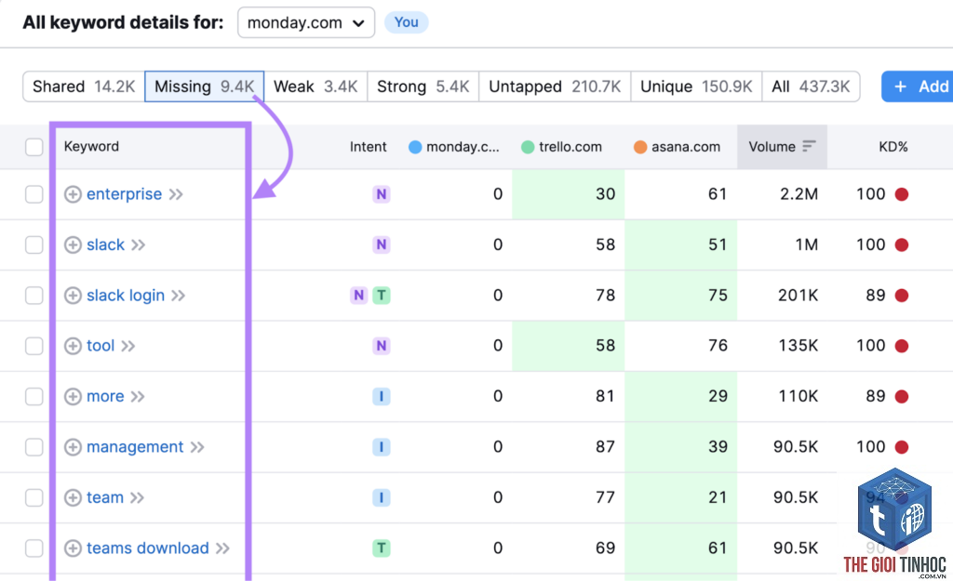Screen dimensions: 953x581
Task: Click the Intent column header
Action: [368, 147]
